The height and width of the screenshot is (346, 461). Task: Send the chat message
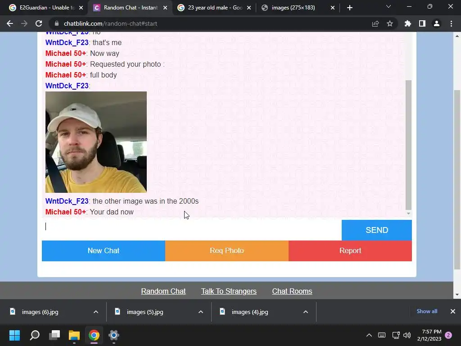tap(377, 230)
